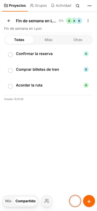The image size is (97, 211).
Task: Open project options vertical dots menu
Action: click(x=88, y=21)
